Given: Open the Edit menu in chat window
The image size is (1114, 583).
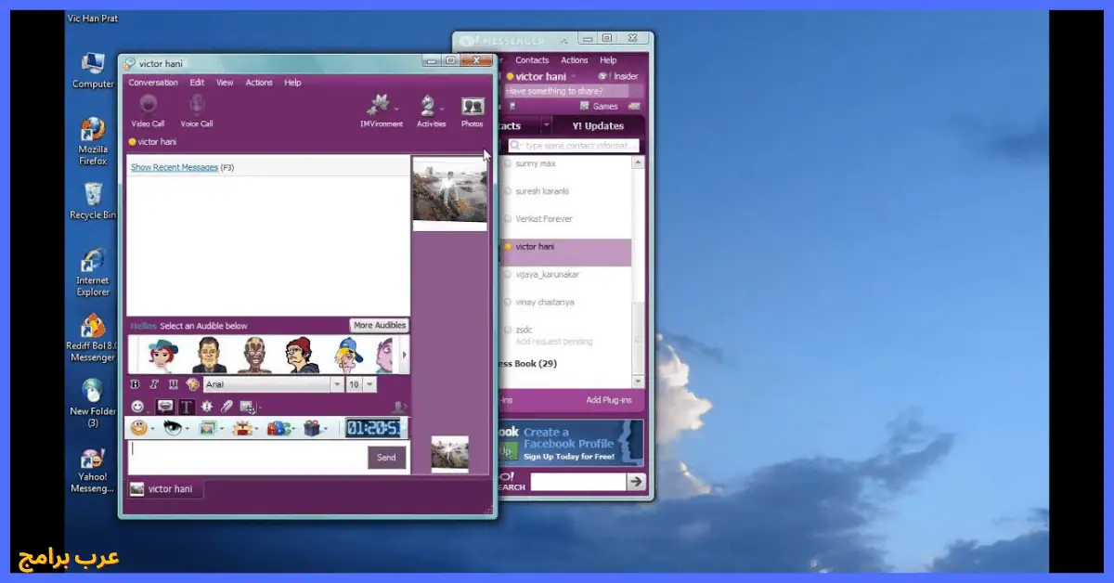Looking at the screenshot, I should (197, 83).
